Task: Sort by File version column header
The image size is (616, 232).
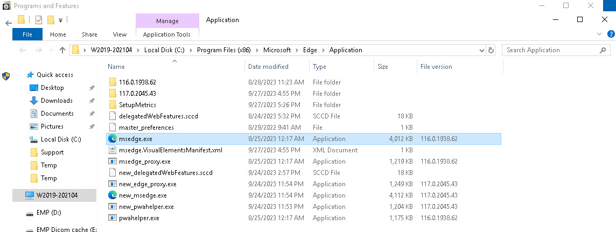Action: point(436,67)
